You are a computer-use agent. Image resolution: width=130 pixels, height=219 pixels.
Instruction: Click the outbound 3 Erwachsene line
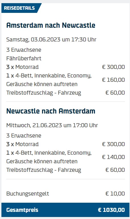coord(24,50)
